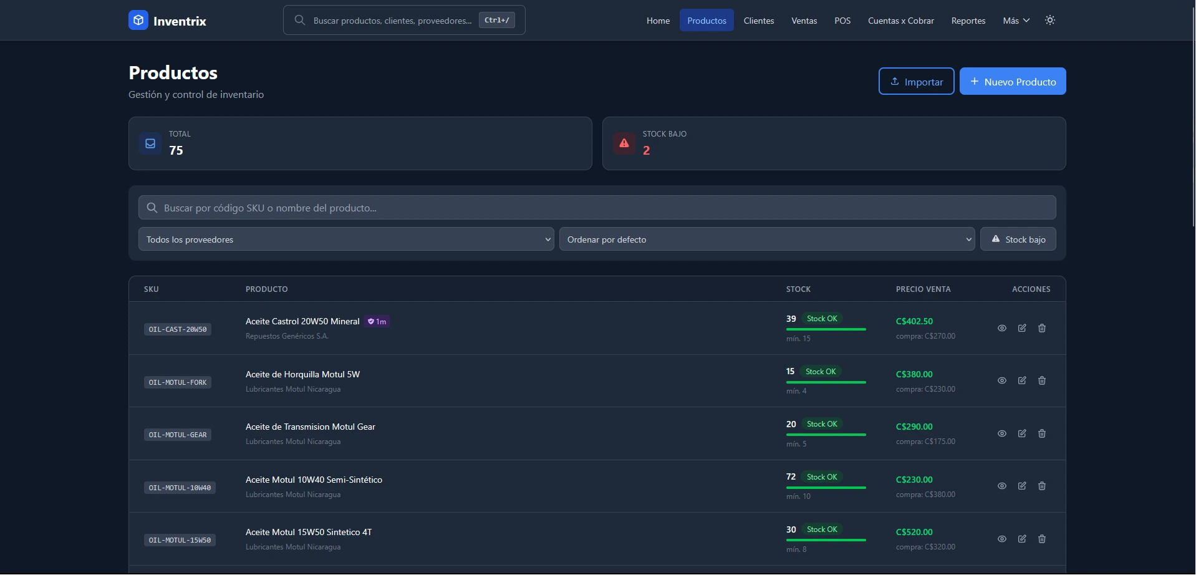Click the Importar button
Screen dimensions: 1196x575
(916, 81)
